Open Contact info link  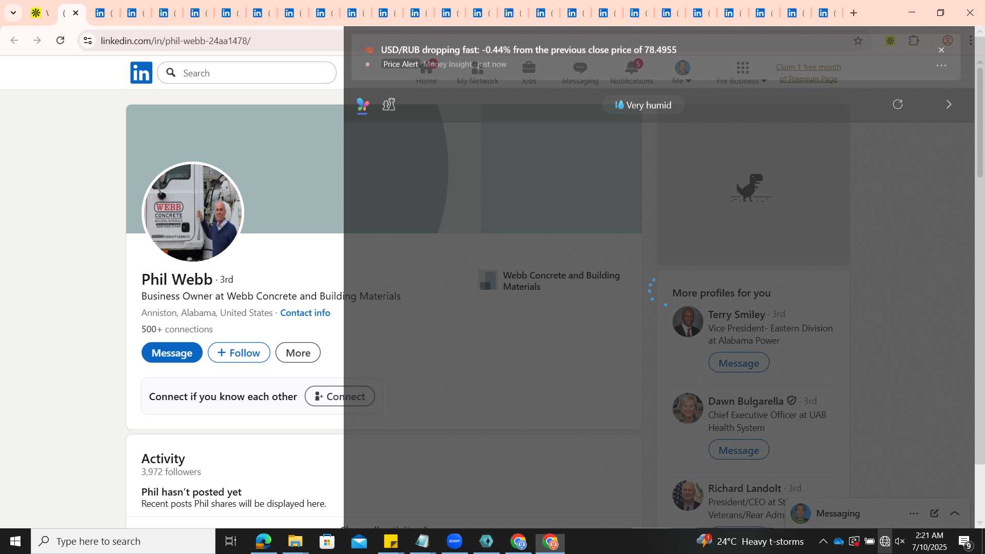pyautogui.click(x=305, y=313)
